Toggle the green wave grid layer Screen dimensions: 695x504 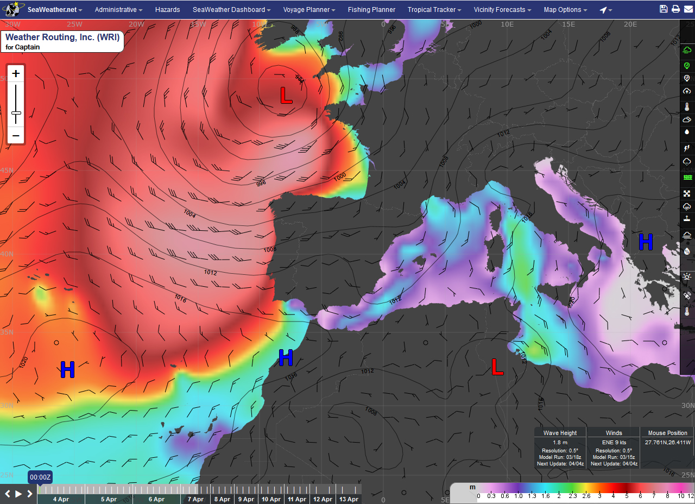click(687, 178)
